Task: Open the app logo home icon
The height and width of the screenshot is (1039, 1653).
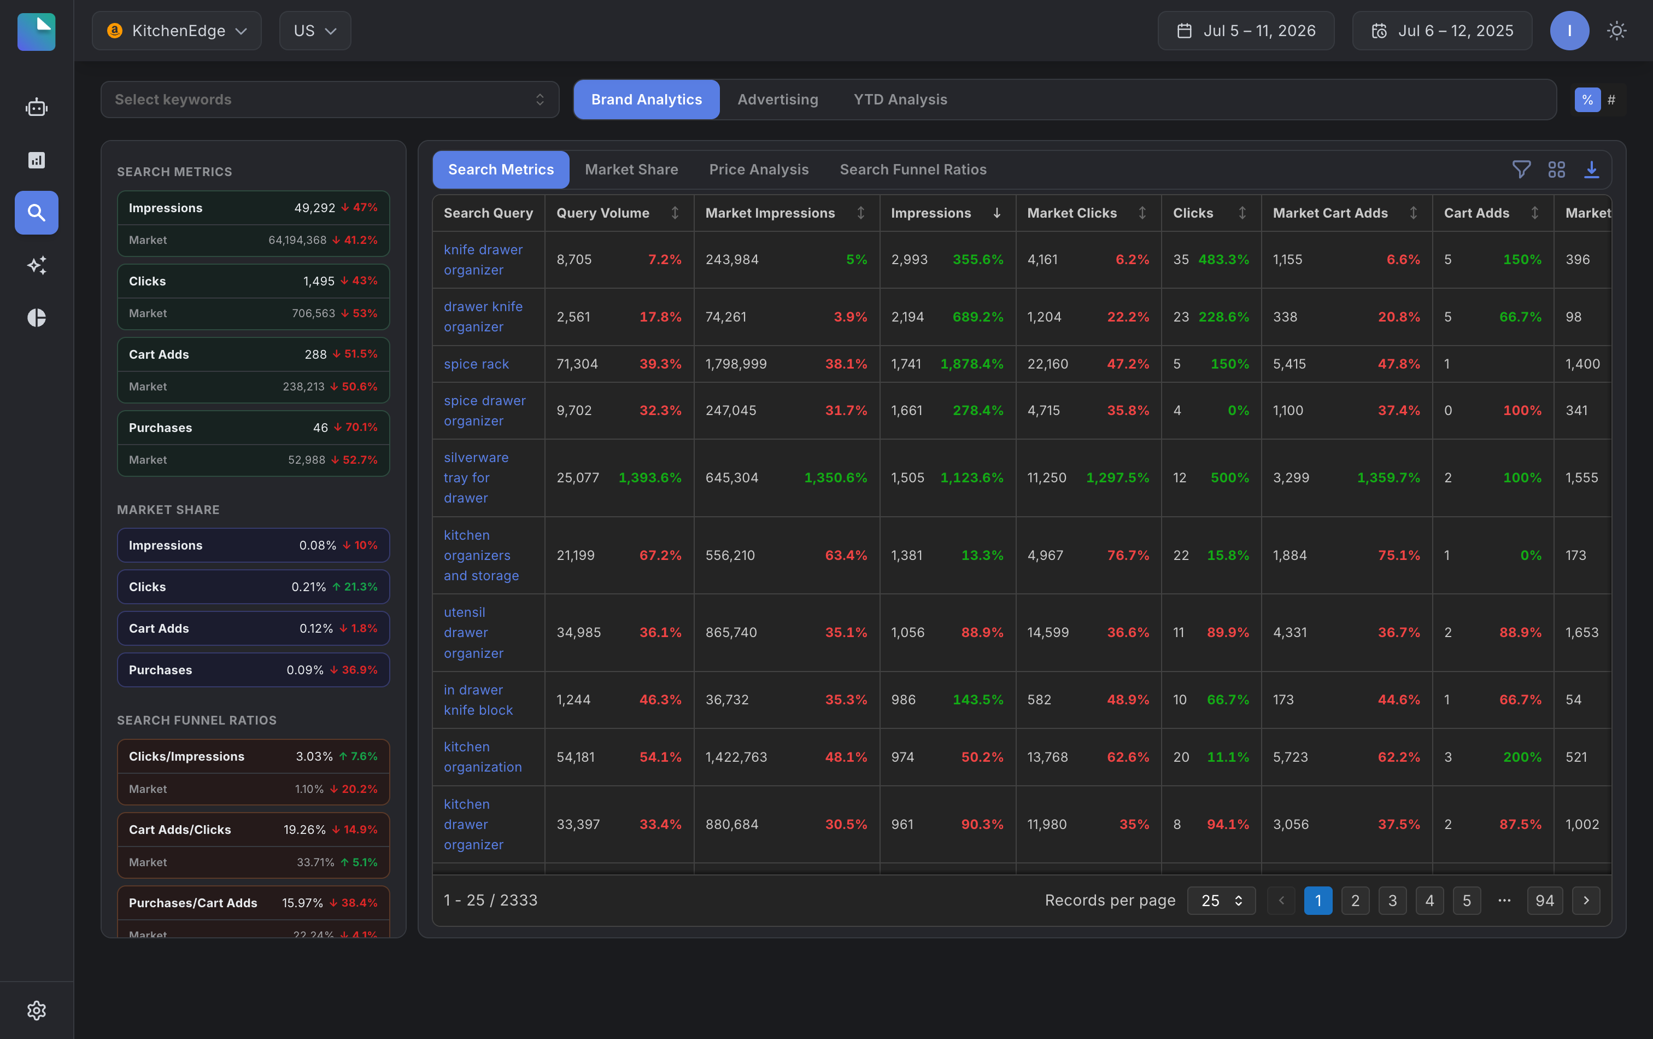Action: [x=37, y=32]
